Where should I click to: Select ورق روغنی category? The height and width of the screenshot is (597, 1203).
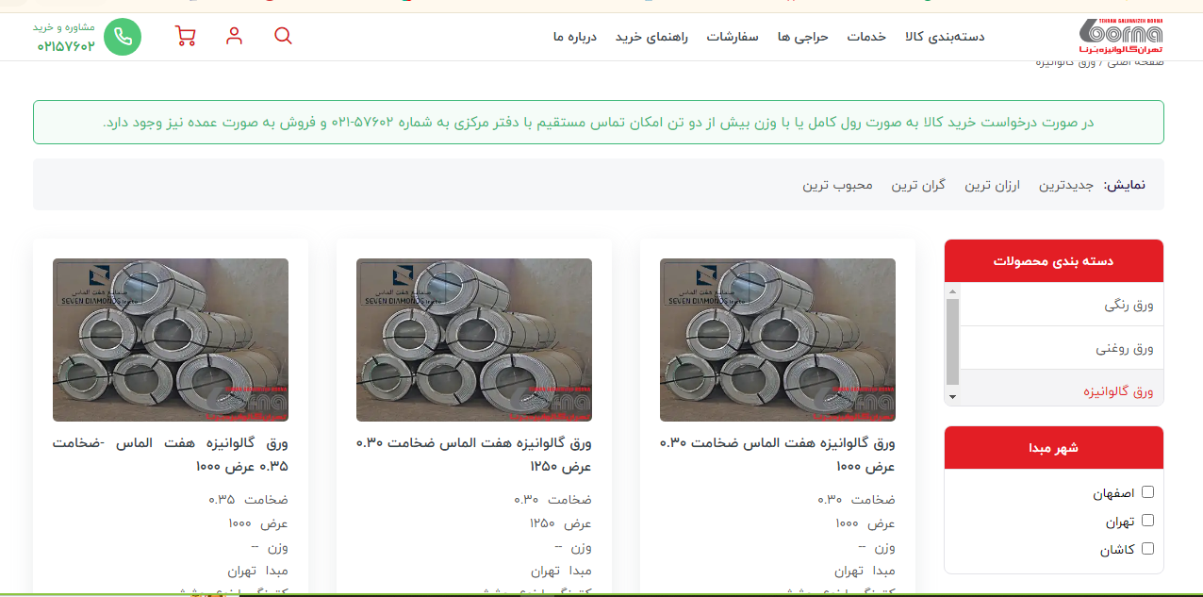coord(1125,349)
